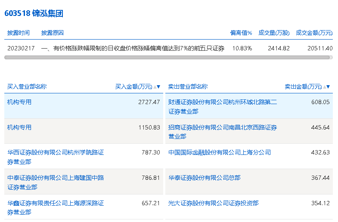This screenshot has height=222, width=338.
Task: Click the ascending sort arrow beside 买入金额
Action: [x=155, y=87]
